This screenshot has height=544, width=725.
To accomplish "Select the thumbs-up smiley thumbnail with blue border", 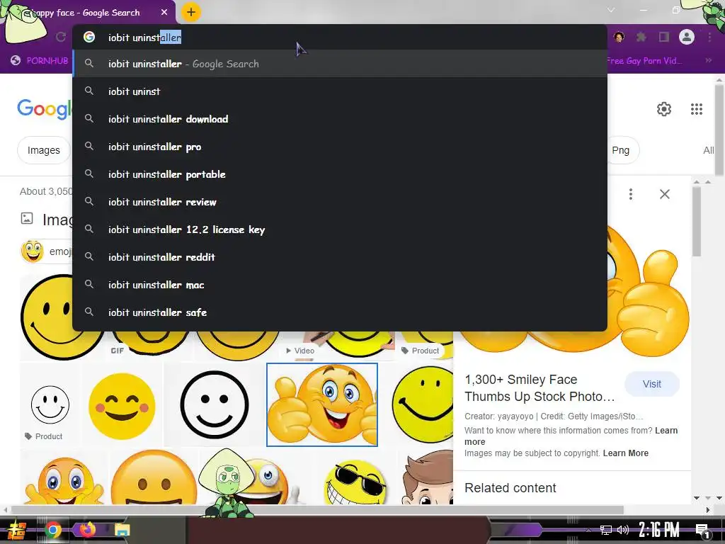I will 322,404.
